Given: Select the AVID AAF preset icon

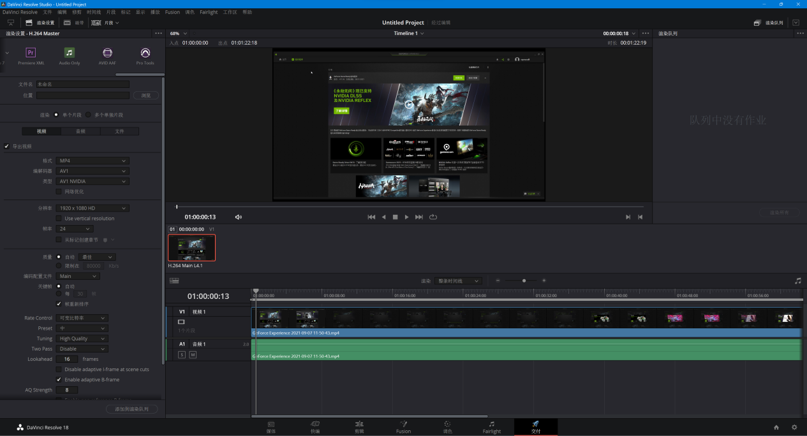Looking at the screenshot, I should pos(107,53).
